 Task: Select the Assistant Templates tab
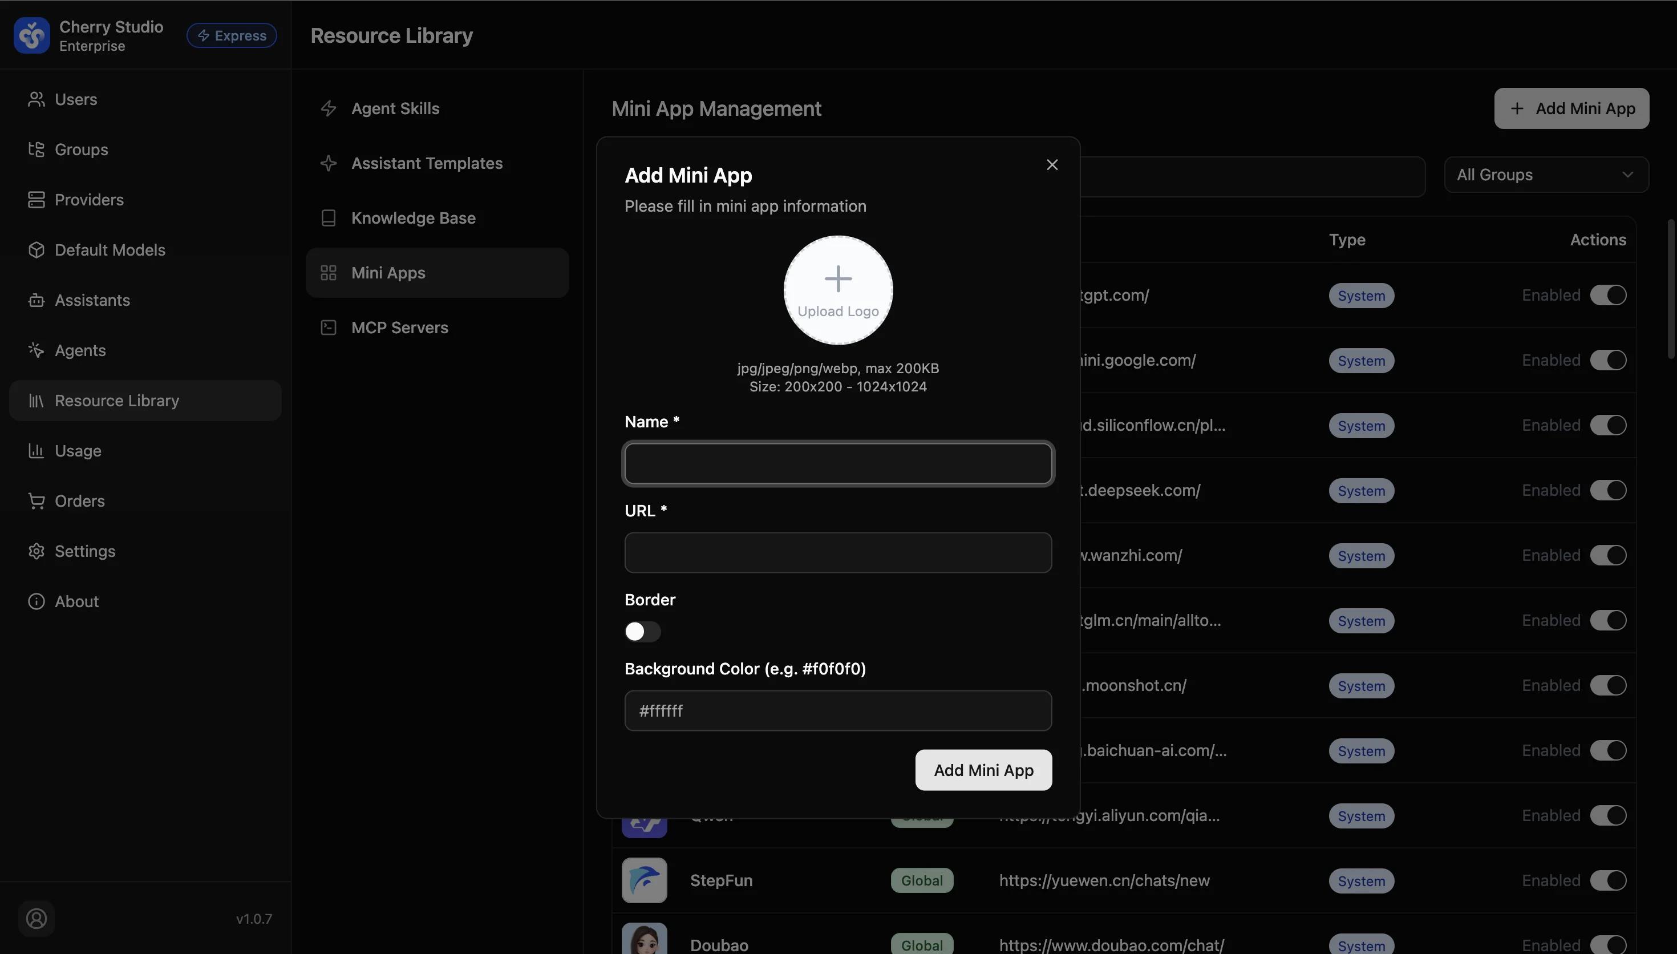point(438,163)
